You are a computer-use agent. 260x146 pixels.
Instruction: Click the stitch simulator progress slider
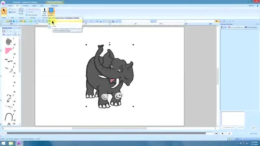coord(110,133)
